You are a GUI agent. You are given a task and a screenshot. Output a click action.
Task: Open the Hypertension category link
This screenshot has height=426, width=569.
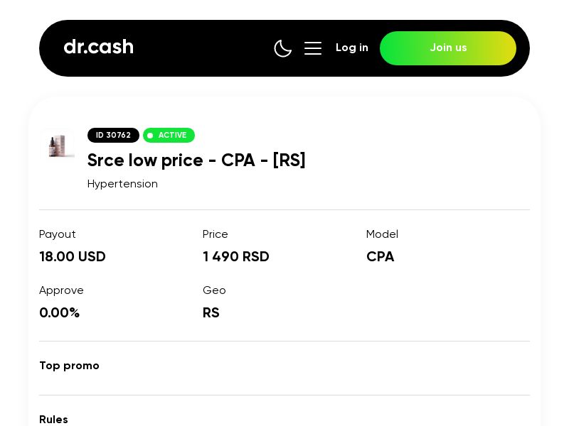tap(122, 184)
